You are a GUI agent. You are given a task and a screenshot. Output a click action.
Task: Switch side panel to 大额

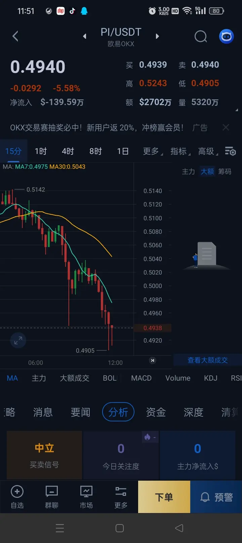207,171
